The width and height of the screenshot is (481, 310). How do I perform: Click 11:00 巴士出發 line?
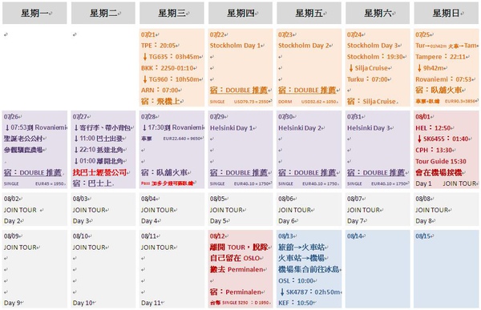98,139
